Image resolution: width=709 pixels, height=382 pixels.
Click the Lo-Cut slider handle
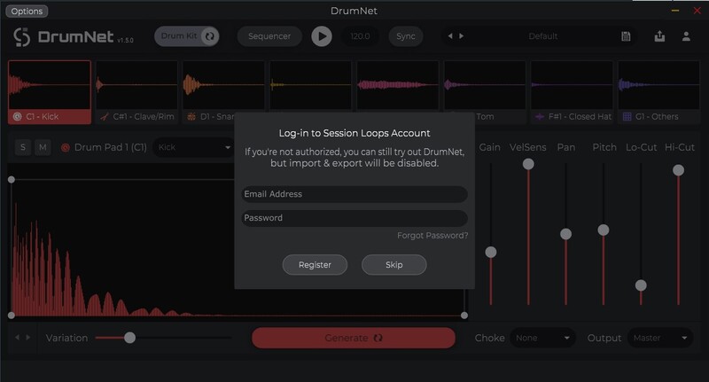click(641, 285)
